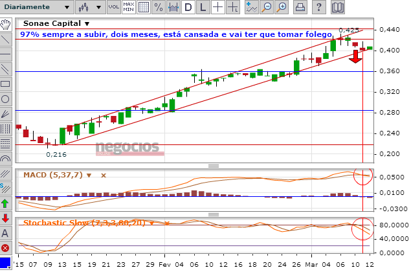
Task: Toggle the VOL volume button
Action: [113, 7]
